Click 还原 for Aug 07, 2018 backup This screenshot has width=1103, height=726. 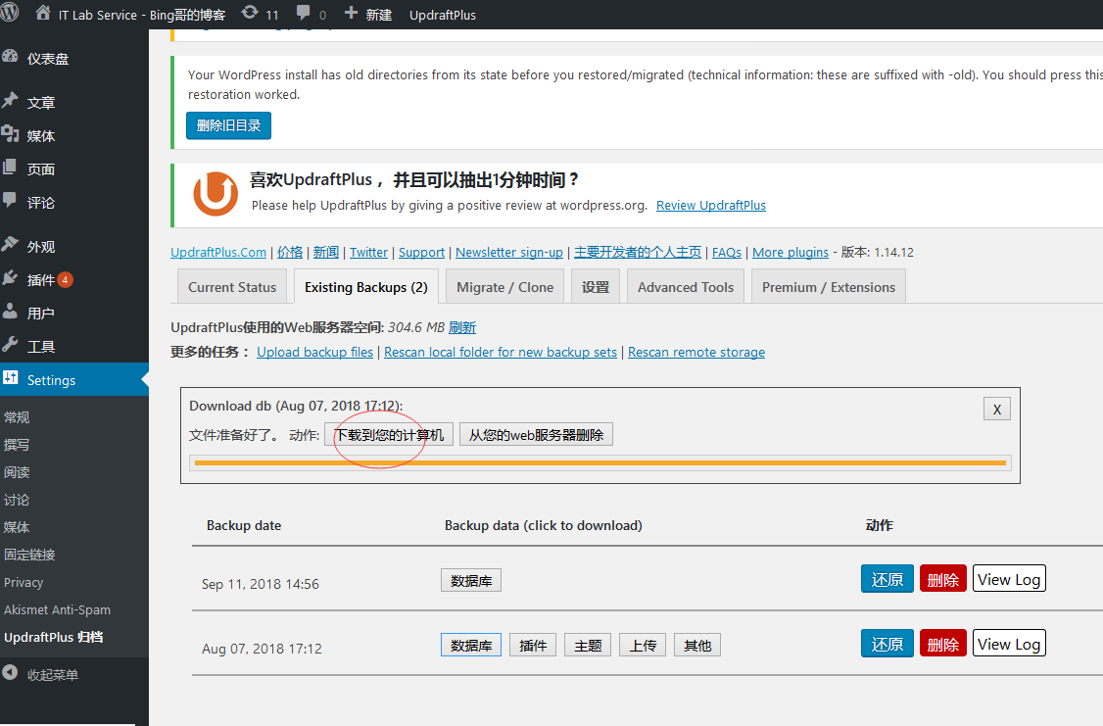tap(887, 644)
